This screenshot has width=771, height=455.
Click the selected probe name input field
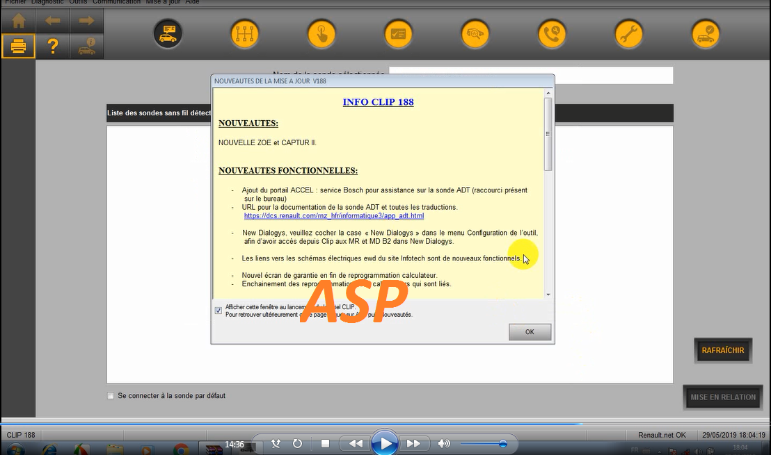[x=530, y=76]
